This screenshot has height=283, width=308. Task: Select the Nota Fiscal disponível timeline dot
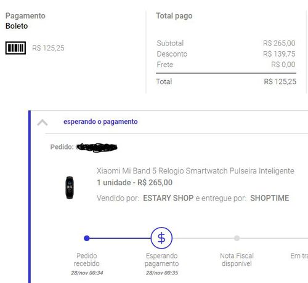pos(237,238)
